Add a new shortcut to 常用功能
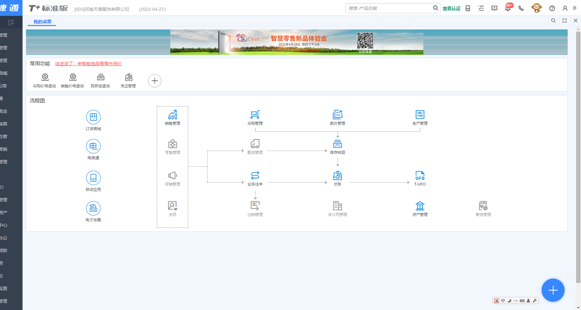Screen dimensions: 581x310 155,81
